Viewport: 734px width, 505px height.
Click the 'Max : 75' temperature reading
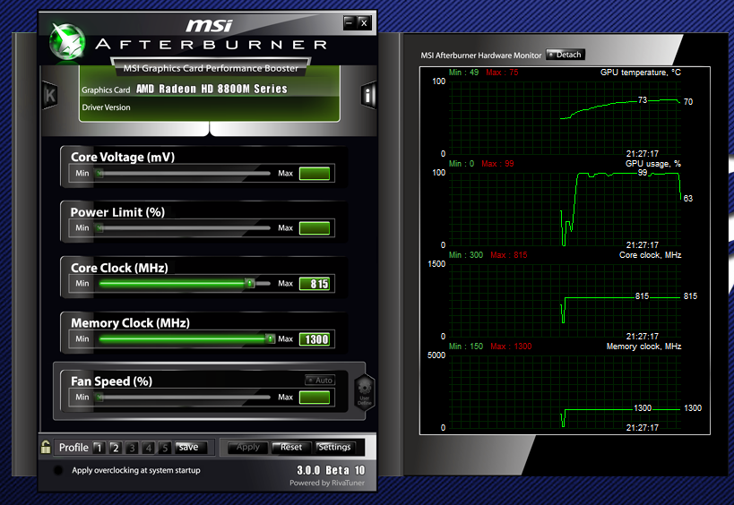coord(502,73)
